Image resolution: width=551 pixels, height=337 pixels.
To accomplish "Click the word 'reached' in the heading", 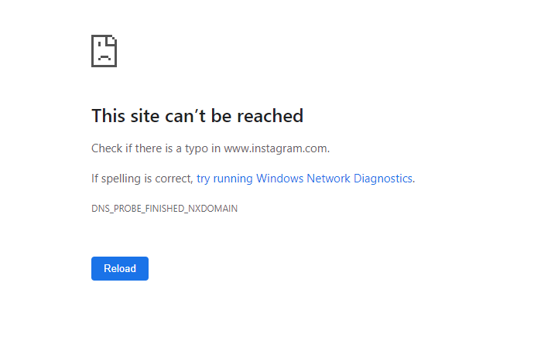I will (270, 116).
